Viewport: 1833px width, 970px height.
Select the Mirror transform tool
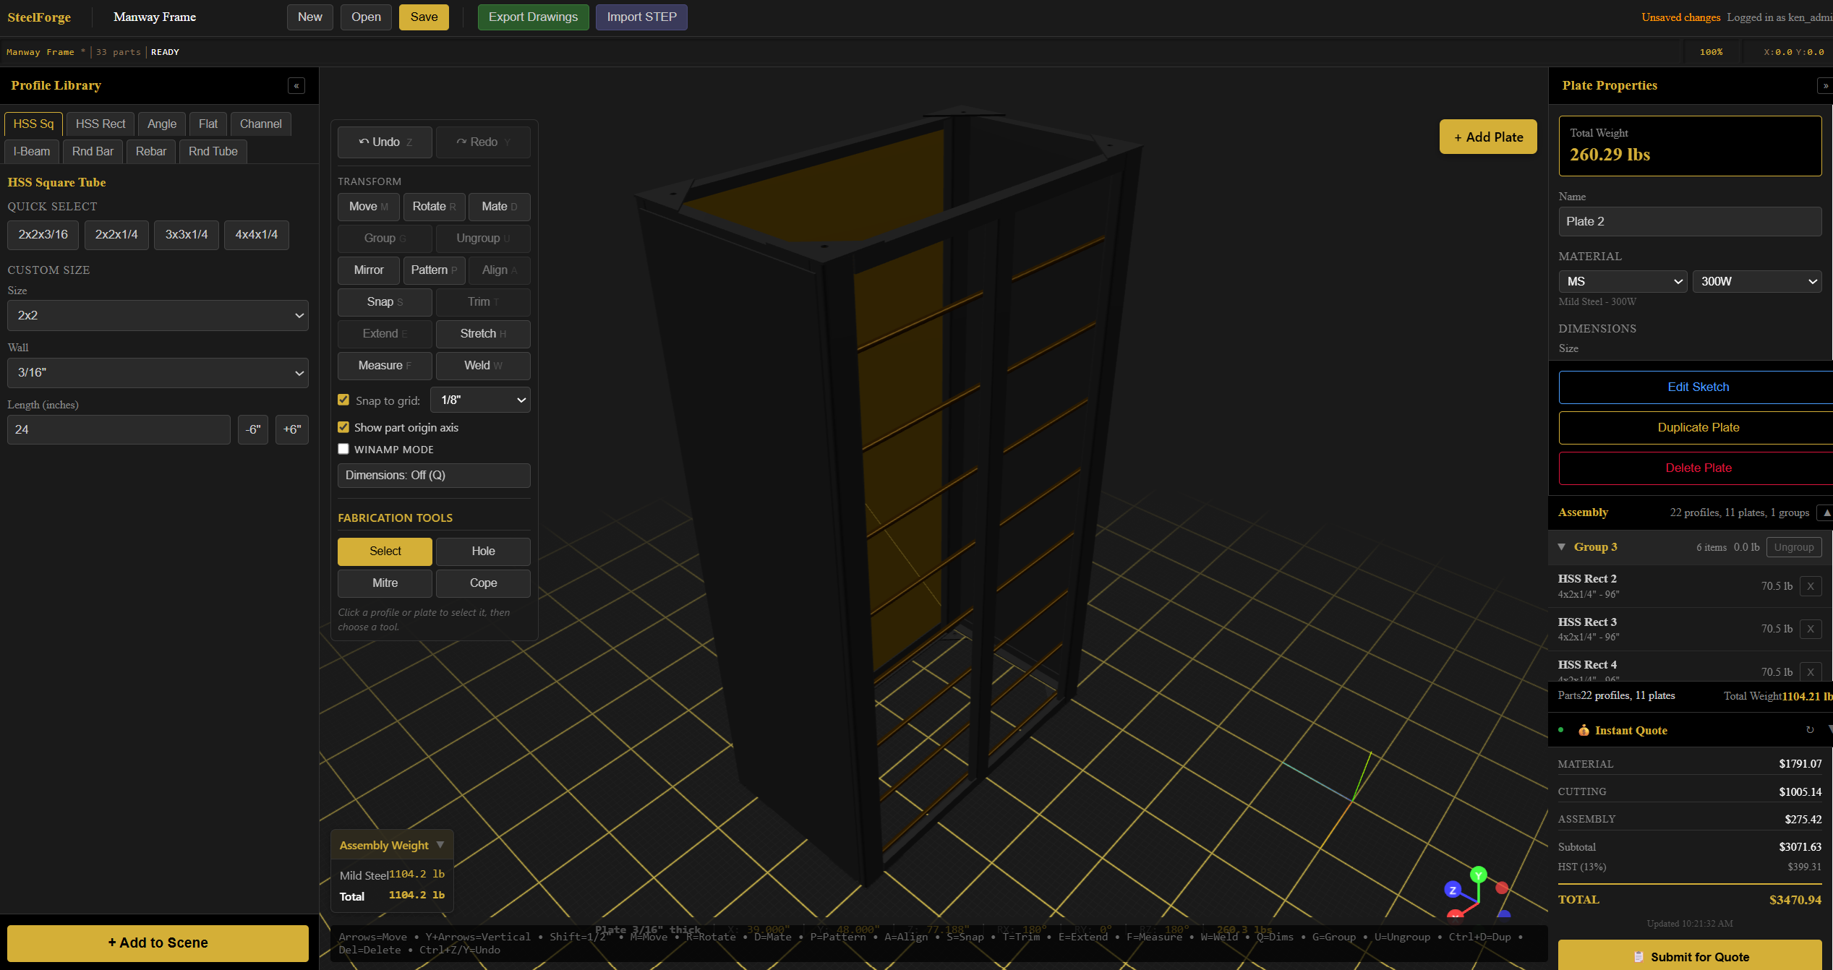coord(368,270)
